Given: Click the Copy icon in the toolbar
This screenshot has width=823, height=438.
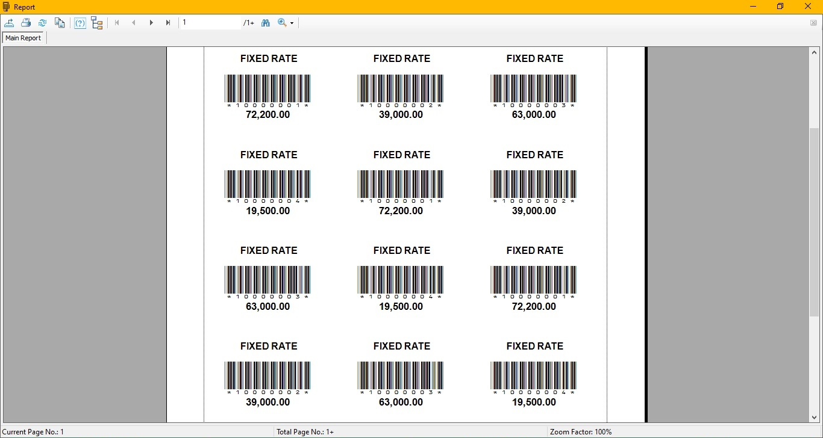Looking at the screenshot, I should pos(60,23).
